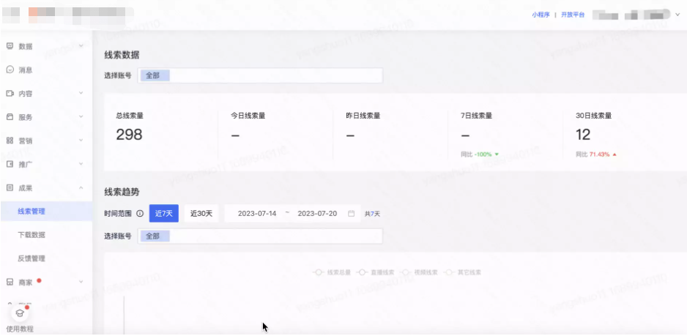The height and width of the screenshot is (336, 687).
Task: Click the 昨日线索量 label
Action: [363, 116]
